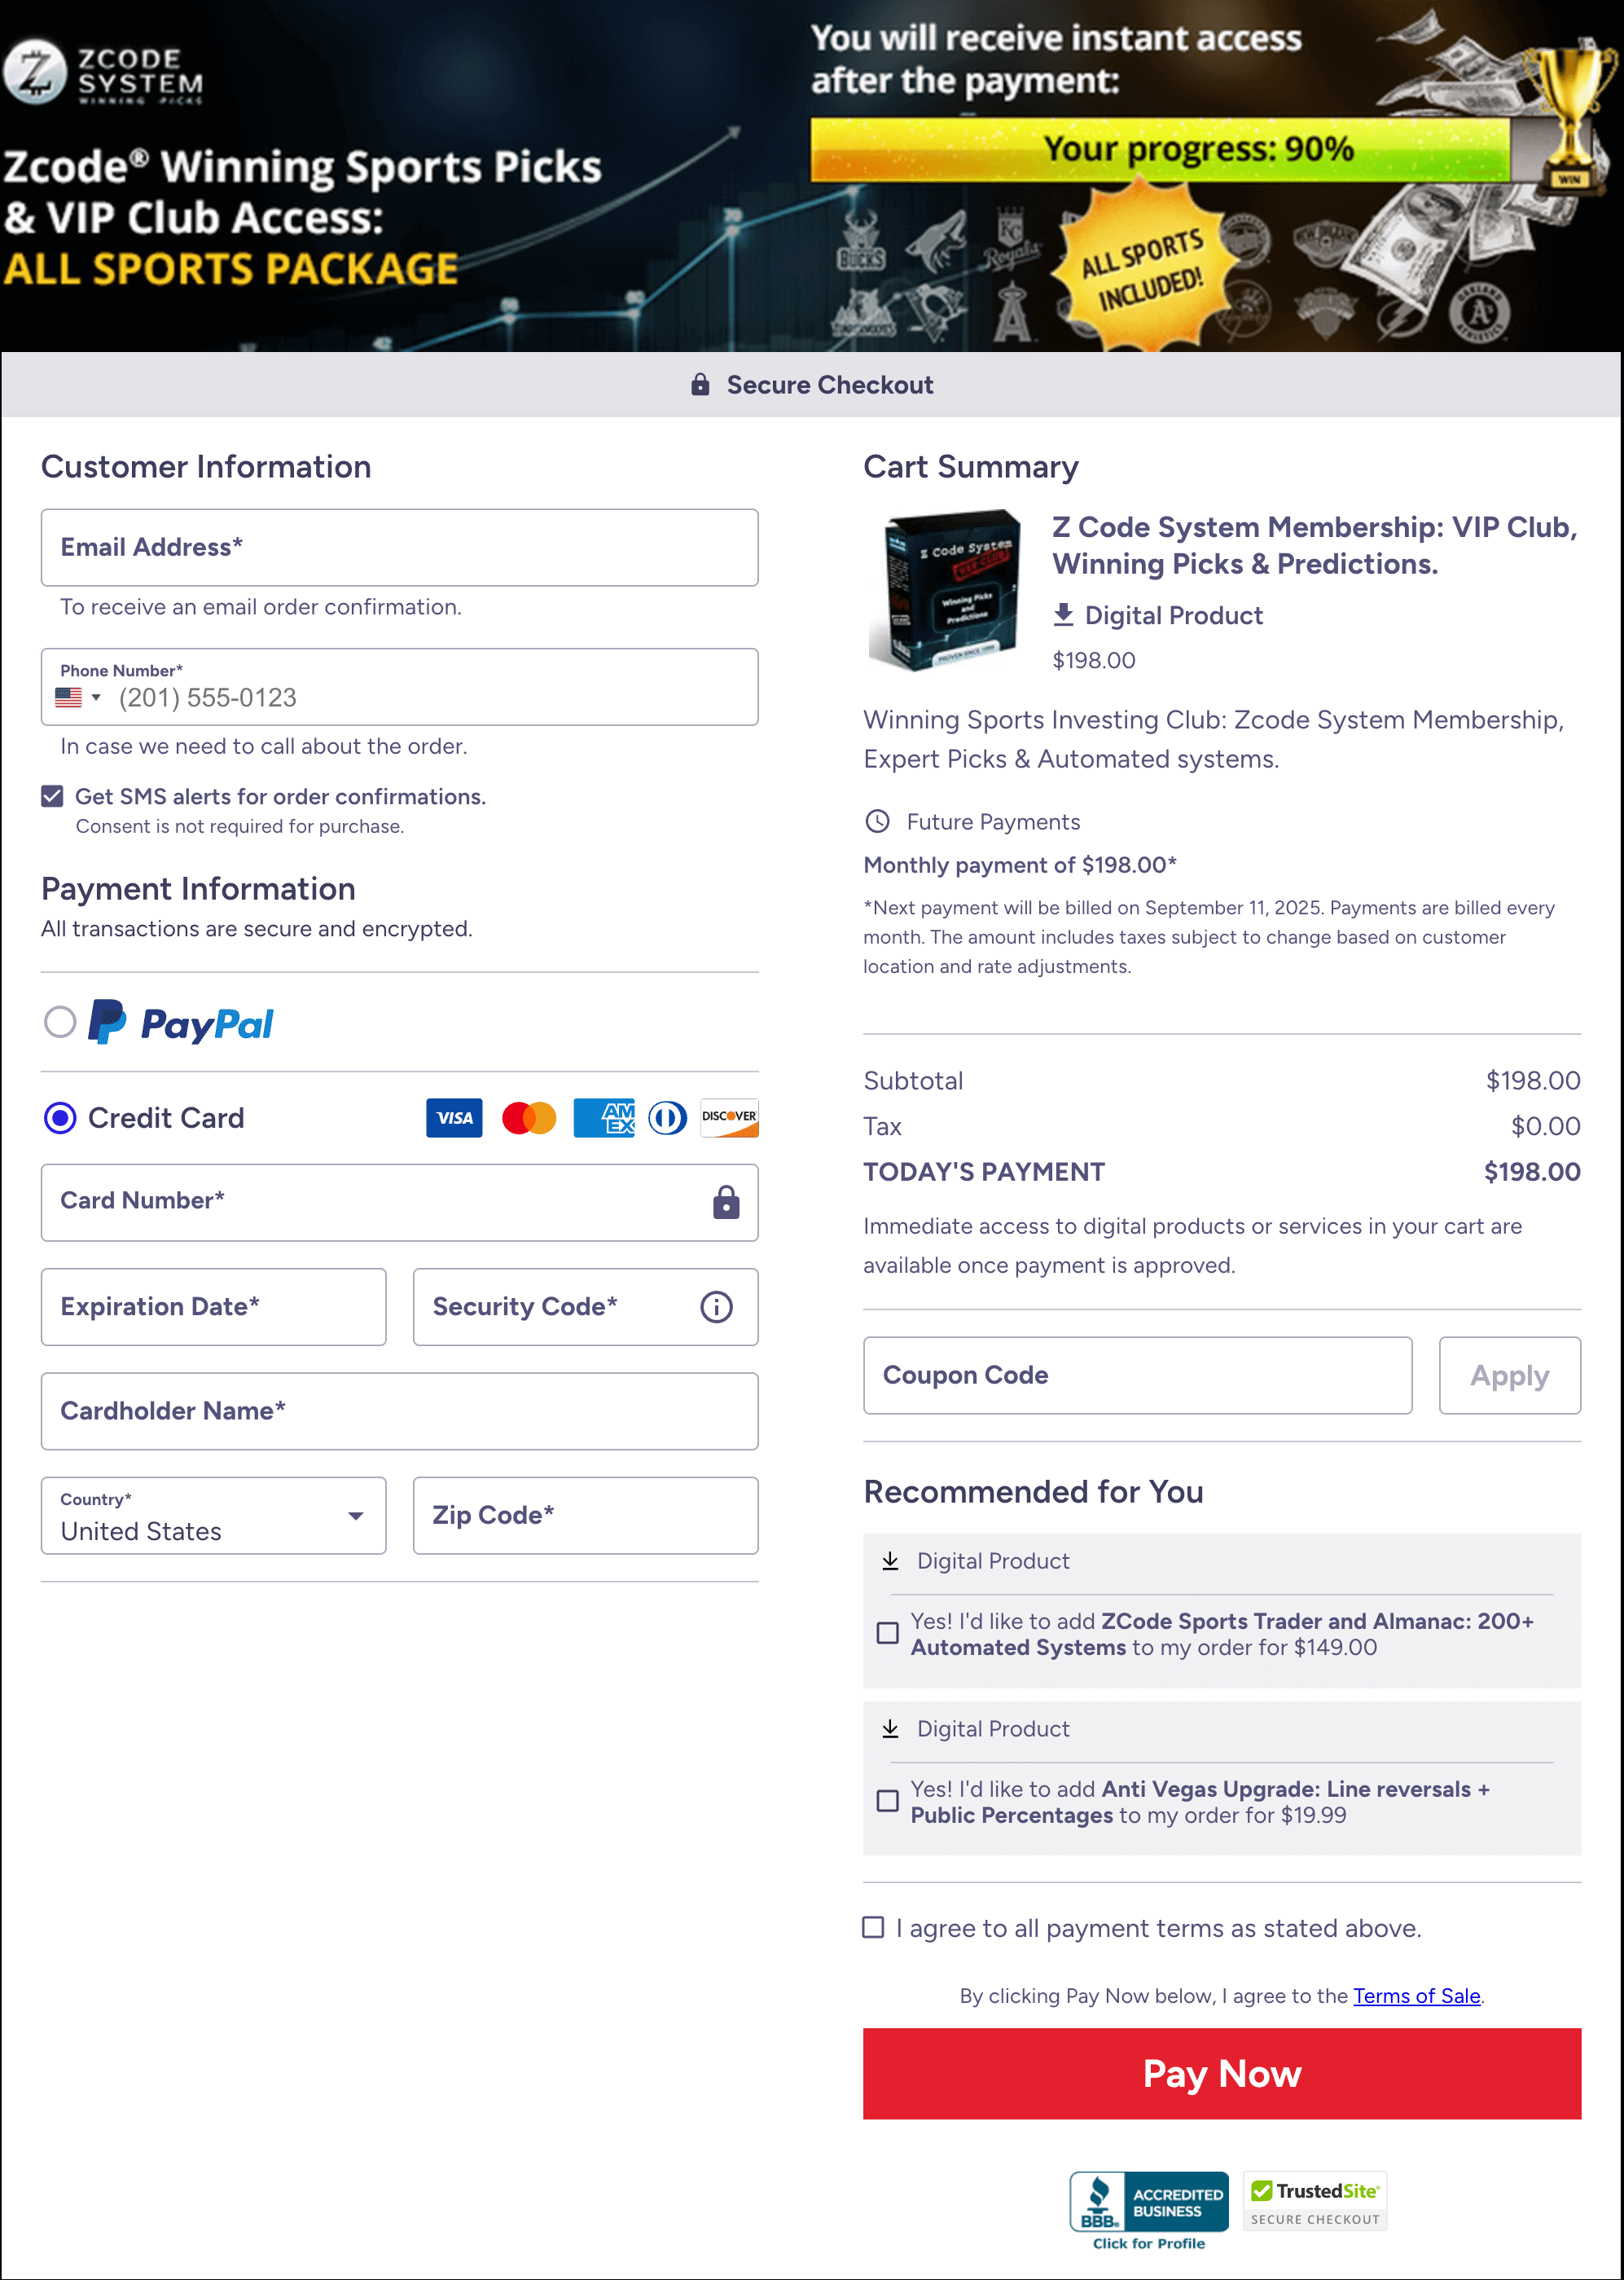This screenshot has height=2280, width=1624.
Task: Click the Mastercard icon
Action: click(x=529, y=1117)
